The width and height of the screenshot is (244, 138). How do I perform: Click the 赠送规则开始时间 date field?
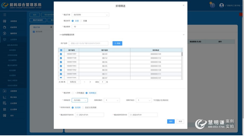90,115
